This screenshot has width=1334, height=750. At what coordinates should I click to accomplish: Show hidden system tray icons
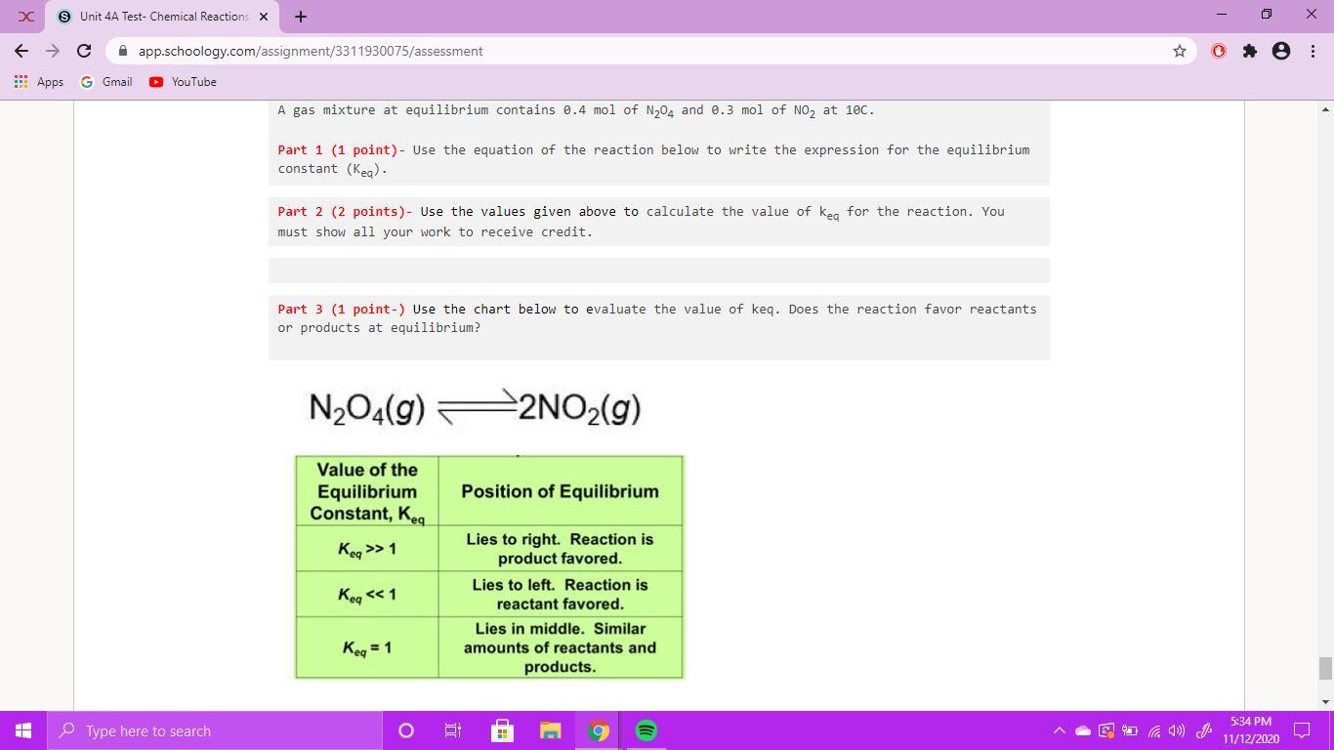coord(1059,730)
